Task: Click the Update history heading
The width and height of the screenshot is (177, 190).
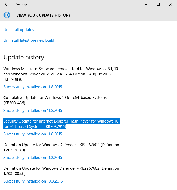Action: coord(24,57)
